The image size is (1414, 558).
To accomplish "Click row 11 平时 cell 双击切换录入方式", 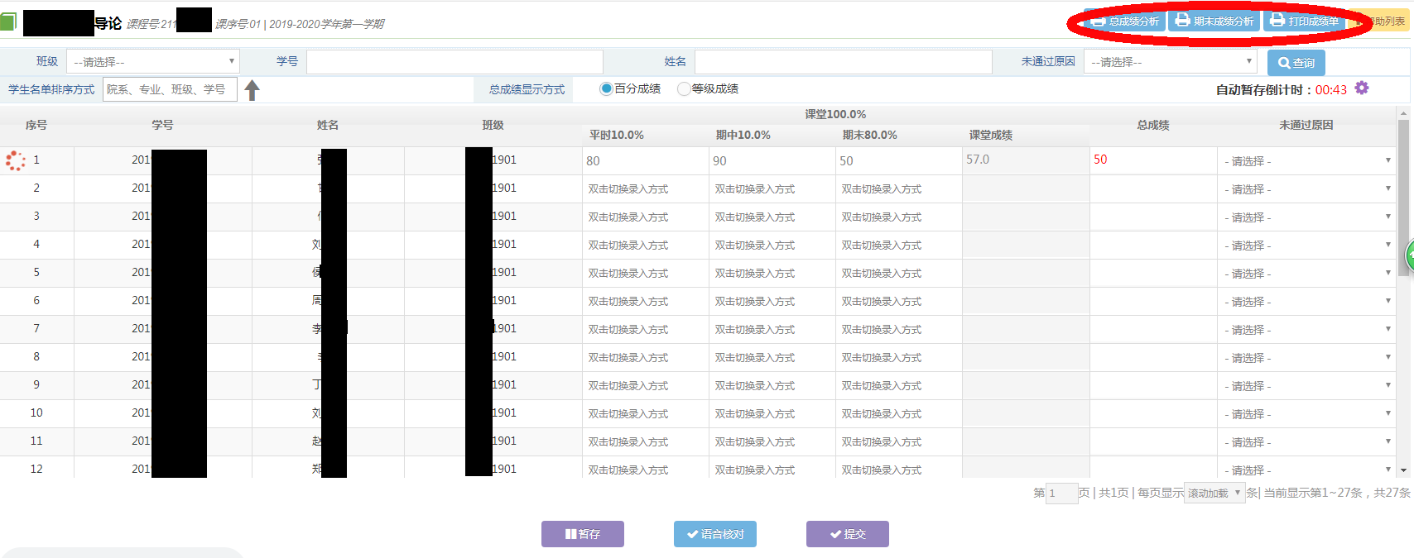I will [646, 442].
